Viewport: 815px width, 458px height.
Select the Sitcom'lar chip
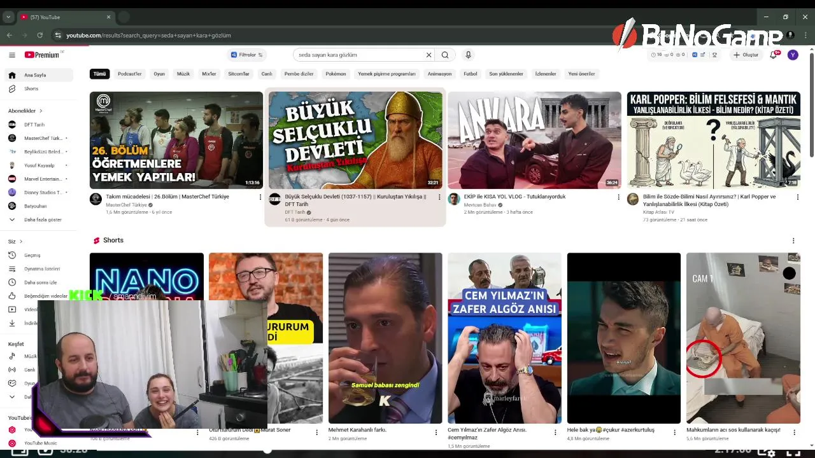coord(239,74)
